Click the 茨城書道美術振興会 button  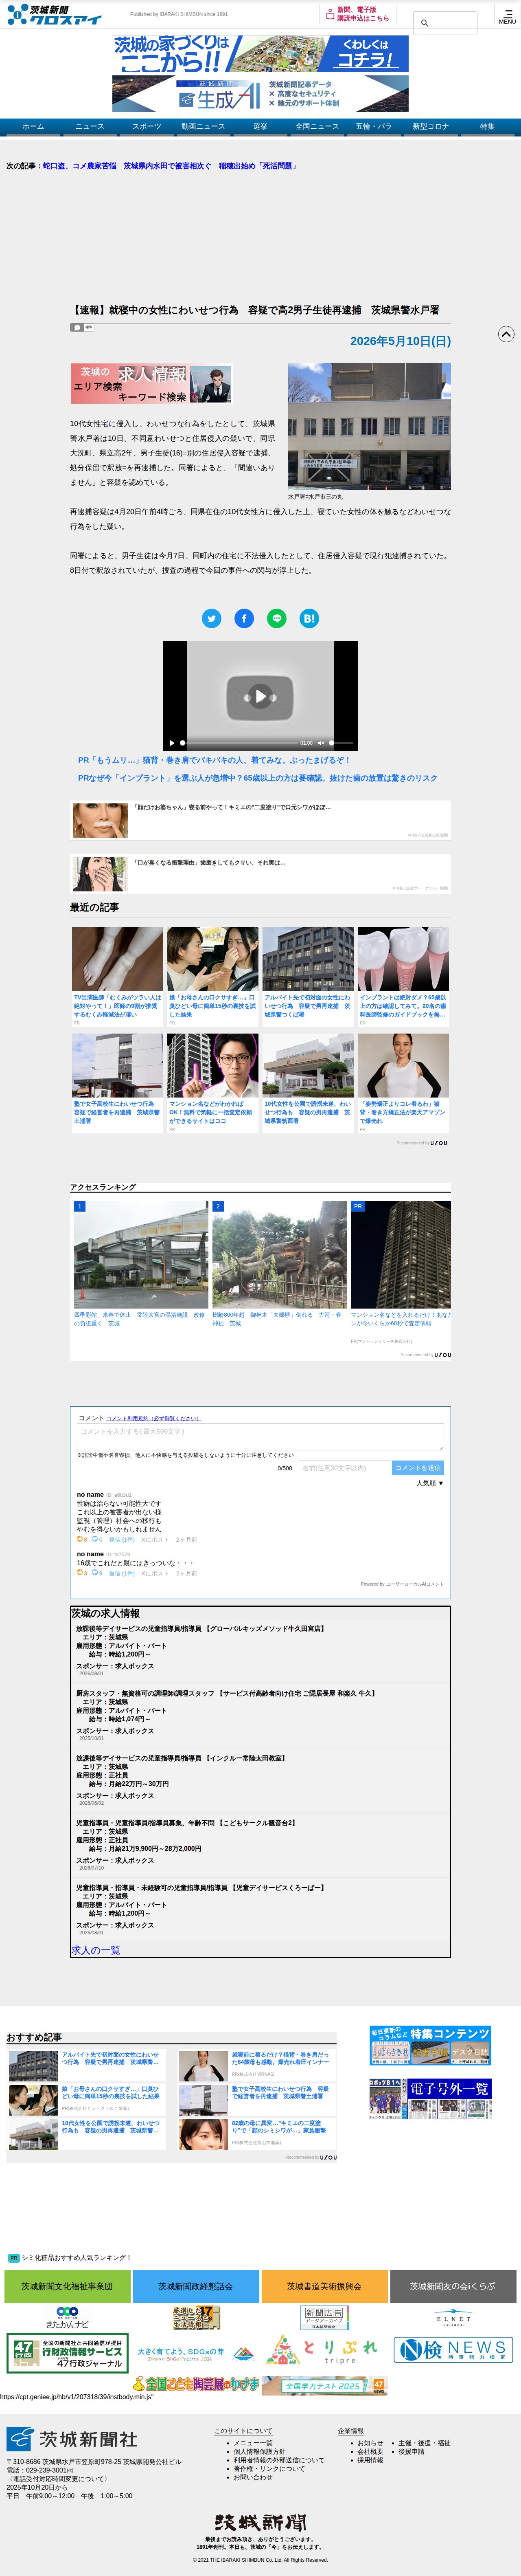coord(324,2286)
